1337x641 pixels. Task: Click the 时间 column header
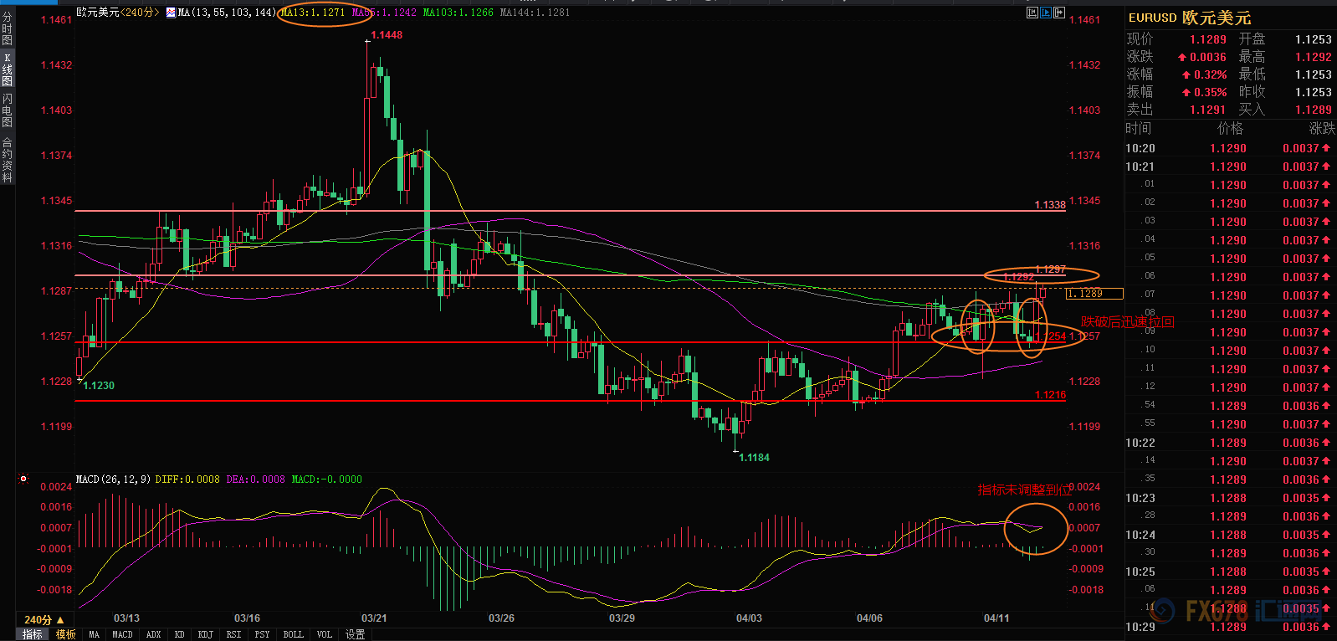click(1139, 128)
